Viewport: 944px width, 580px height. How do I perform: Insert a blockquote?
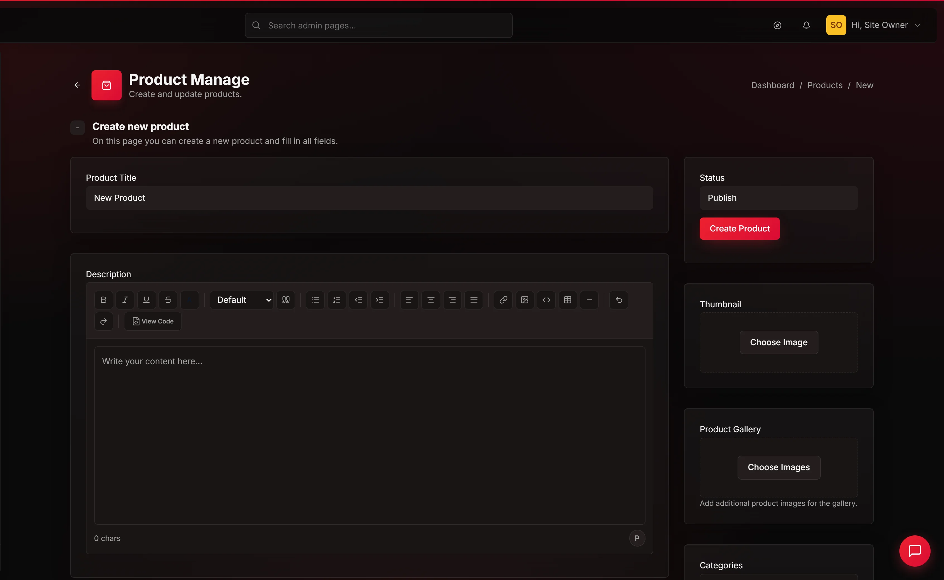point(286,300)
